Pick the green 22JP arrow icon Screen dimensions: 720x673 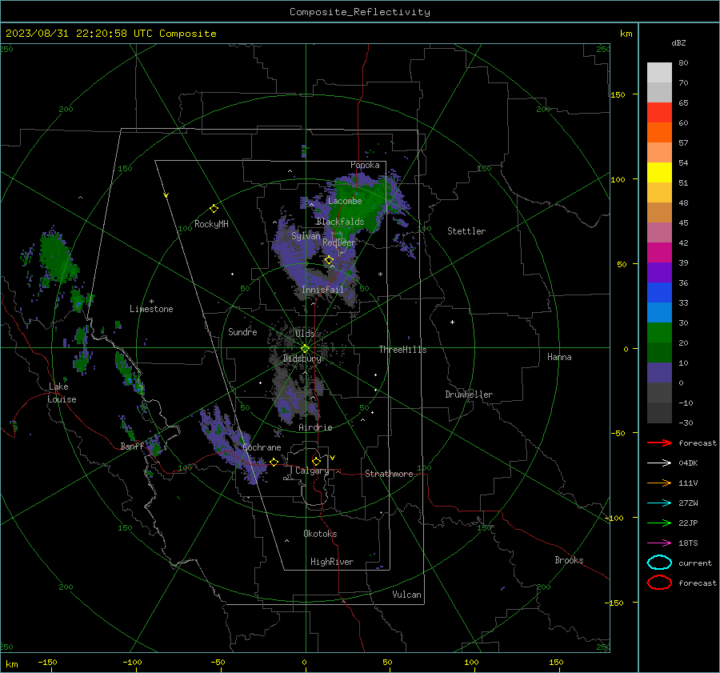(659, 523)
